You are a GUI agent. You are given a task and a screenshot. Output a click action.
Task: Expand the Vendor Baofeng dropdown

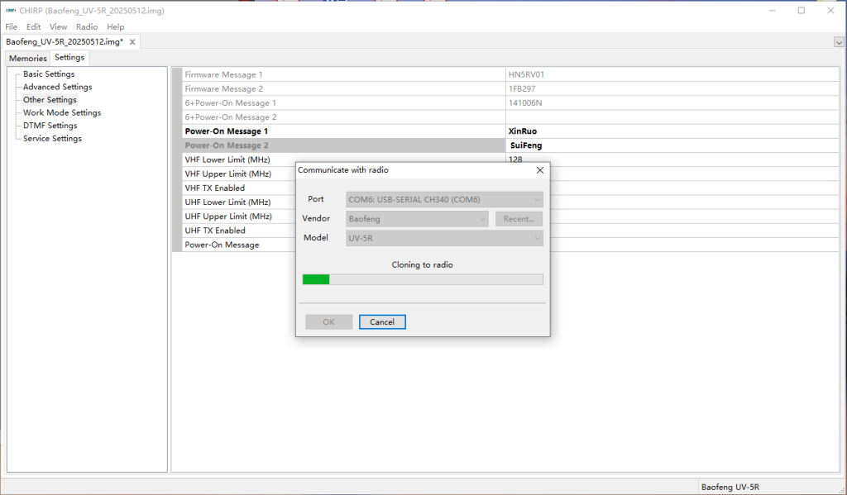[417, 219]
